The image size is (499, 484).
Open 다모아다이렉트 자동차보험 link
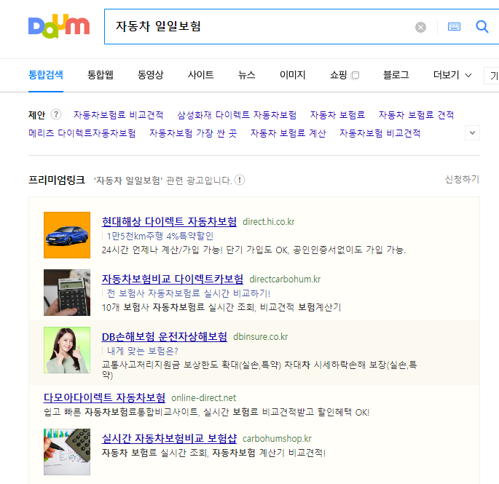[104, 397]
